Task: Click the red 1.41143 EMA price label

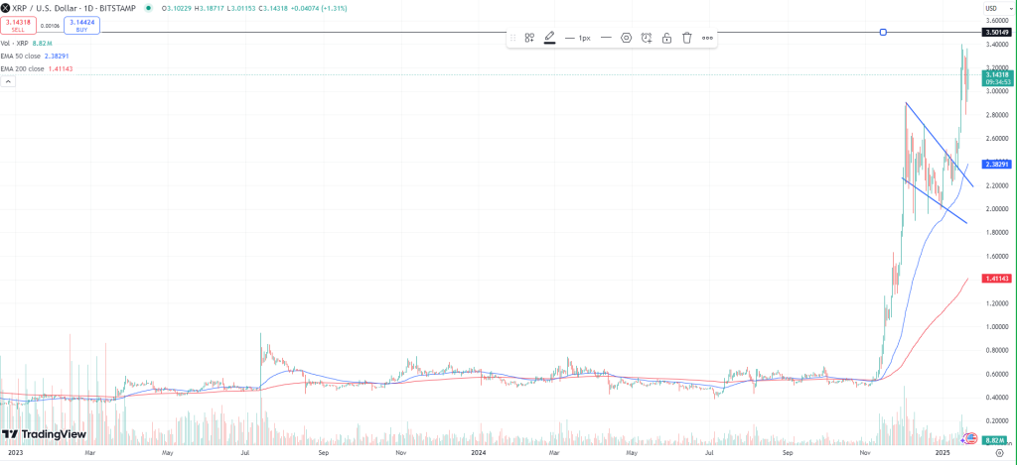Action: point(996,279)
